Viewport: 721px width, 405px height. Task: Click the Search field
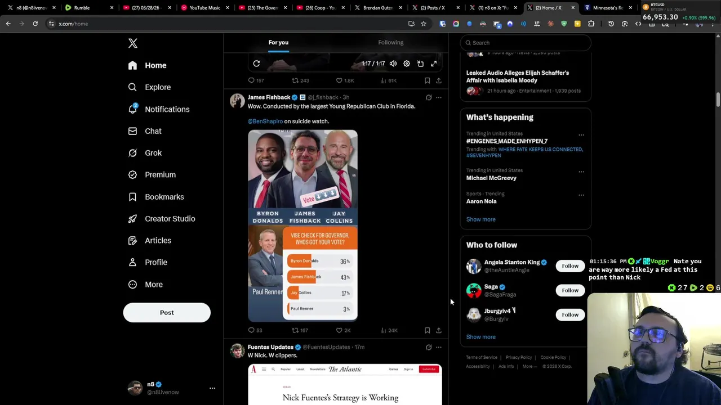point(526,43)
